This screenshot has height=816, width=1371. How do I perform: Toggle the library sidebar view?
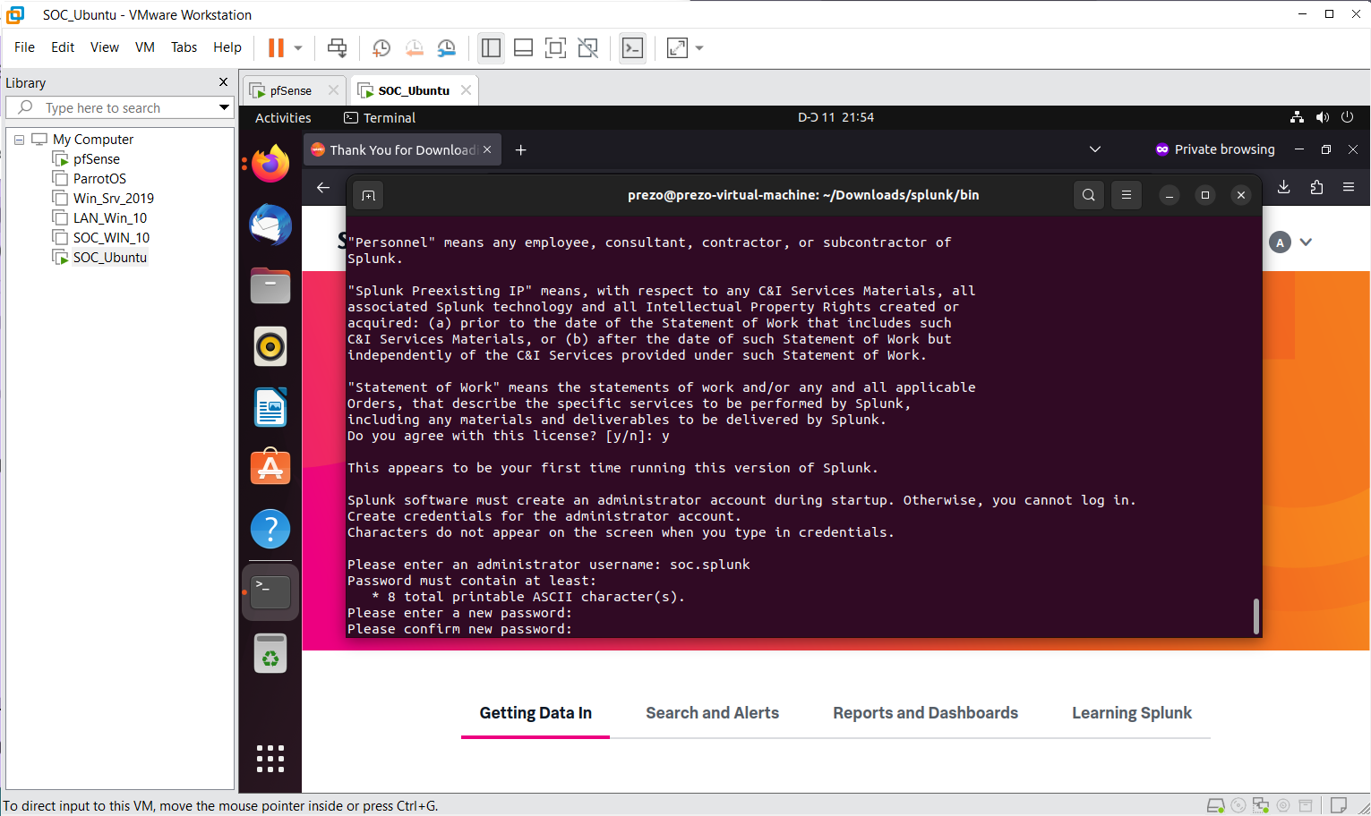tap(491, 48)
